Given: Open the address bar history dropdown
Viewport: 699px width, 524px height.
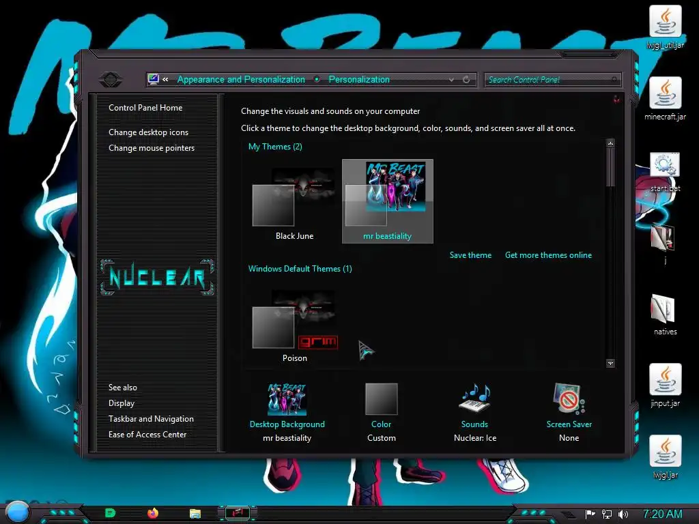Looking at the screenshot, I should pos(452,80).
